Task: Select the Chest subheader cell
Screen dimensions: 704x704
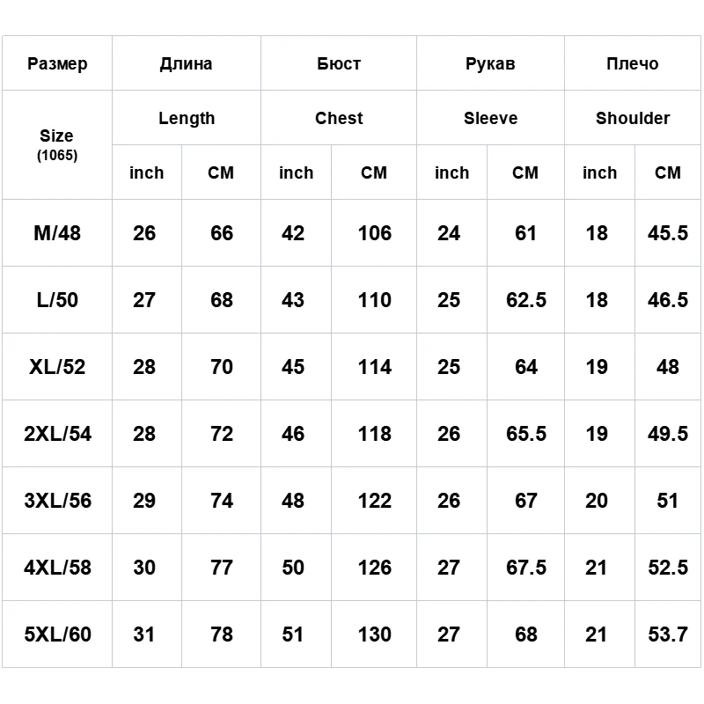Action: tap(339, 118)
